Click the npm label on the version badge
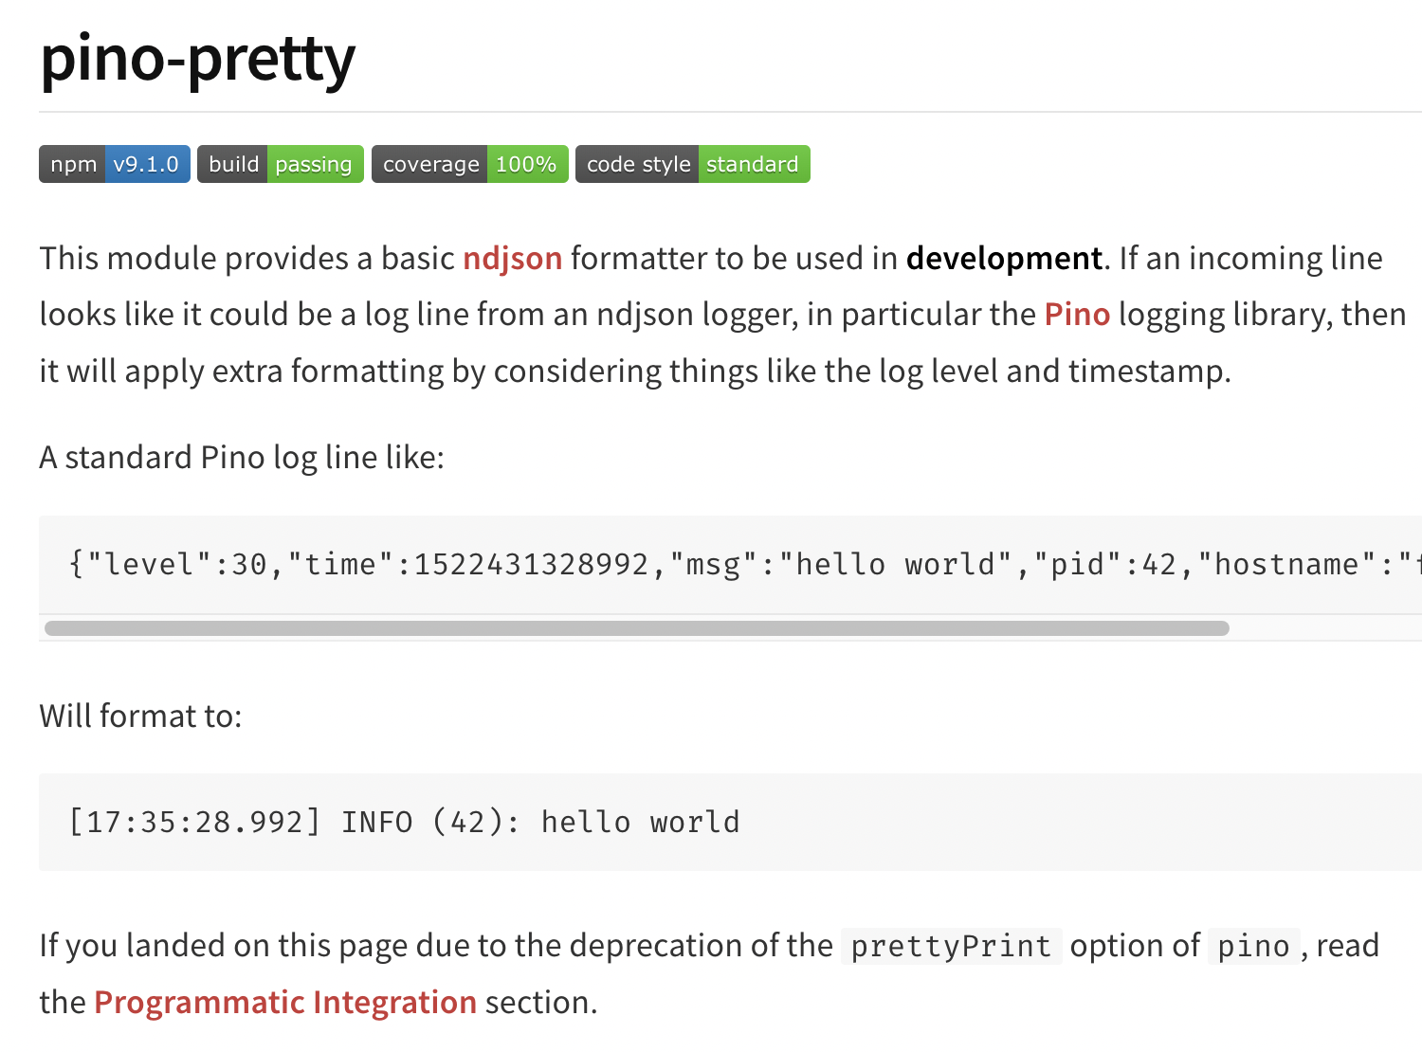Viewport: 1422px width, 1052px height. point(73,163)
